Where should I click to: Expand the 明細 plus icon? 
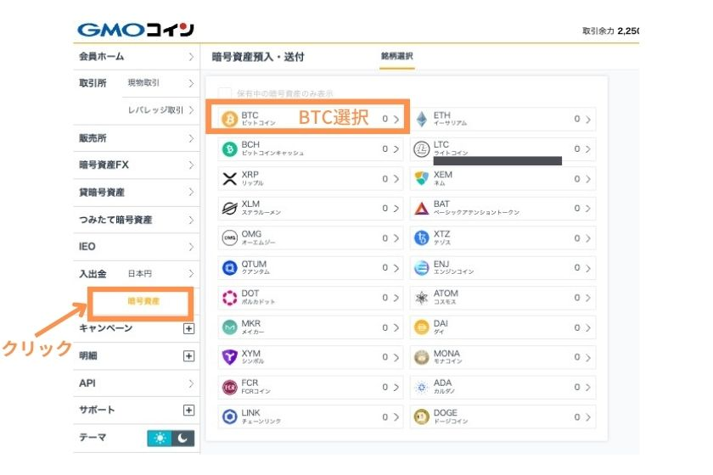click(x=188, y=356)
